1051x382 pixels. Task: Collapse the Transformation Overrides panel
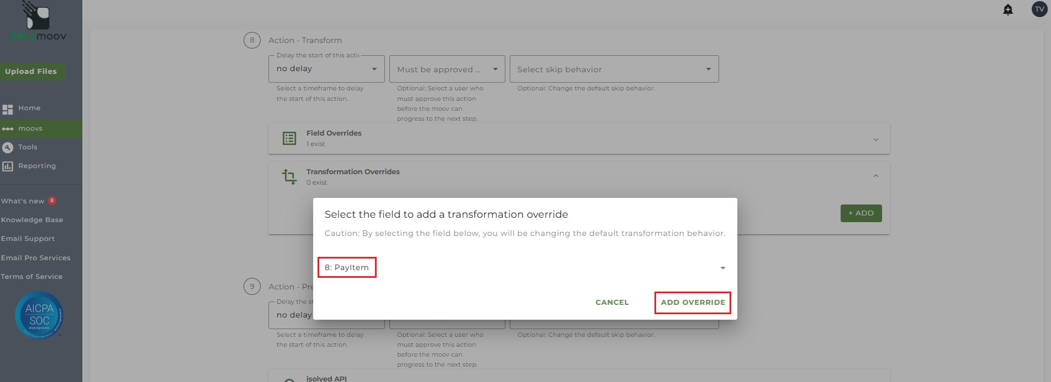876,176
